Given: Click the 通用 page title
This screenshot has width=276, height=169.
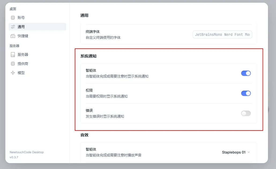Looking at the screenshot, I should (x=84, y=16).
